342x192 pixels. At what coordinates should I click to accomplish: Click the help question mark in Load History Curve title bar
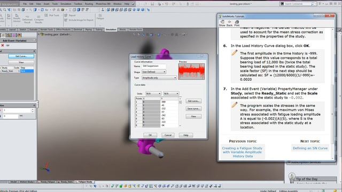[x=202, y=57]
